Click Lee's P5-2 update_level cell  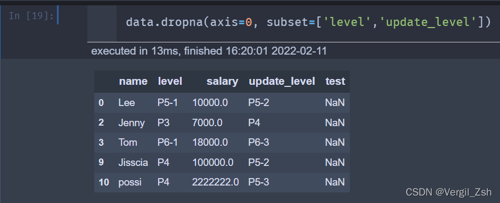[x=259, y=103]
